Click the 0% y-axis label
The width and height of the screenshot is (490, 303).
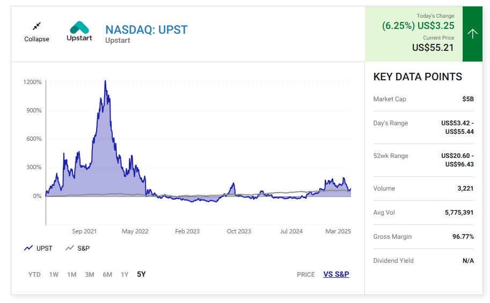pyautogui.click(x=37, y=196)
